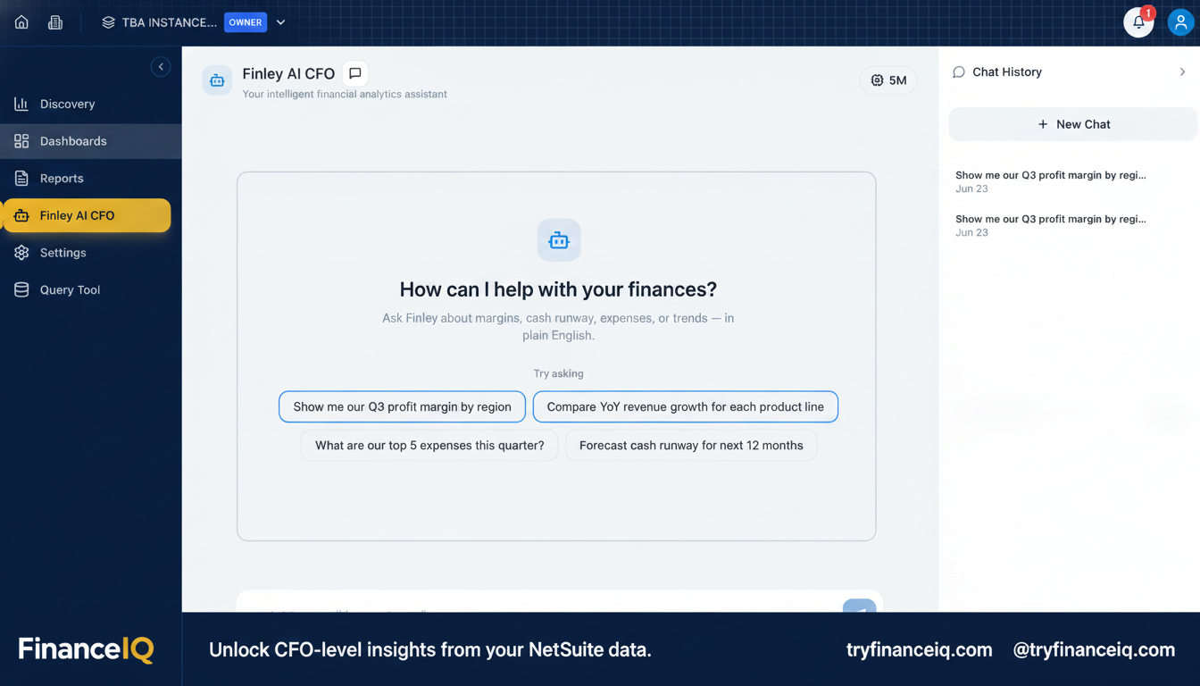Image resolution: width=1200 pixels, height=686 pixels.
Task: Open the building organization icon
Action: pos(55,22)
